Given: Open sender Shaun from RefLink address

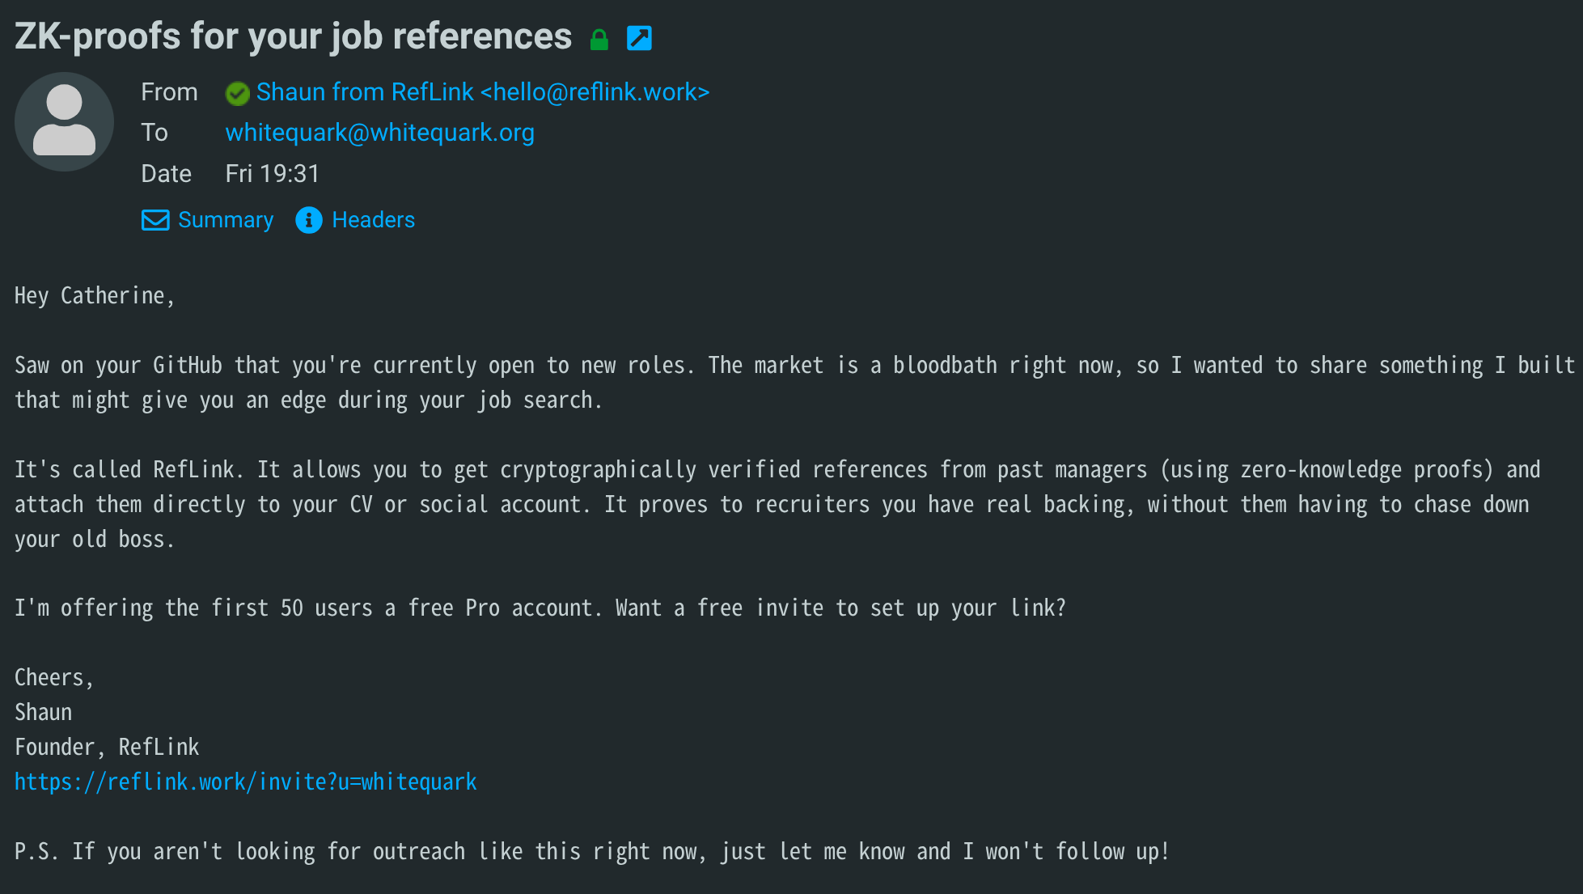Looking at the screenshot, I should click(483, 92).
